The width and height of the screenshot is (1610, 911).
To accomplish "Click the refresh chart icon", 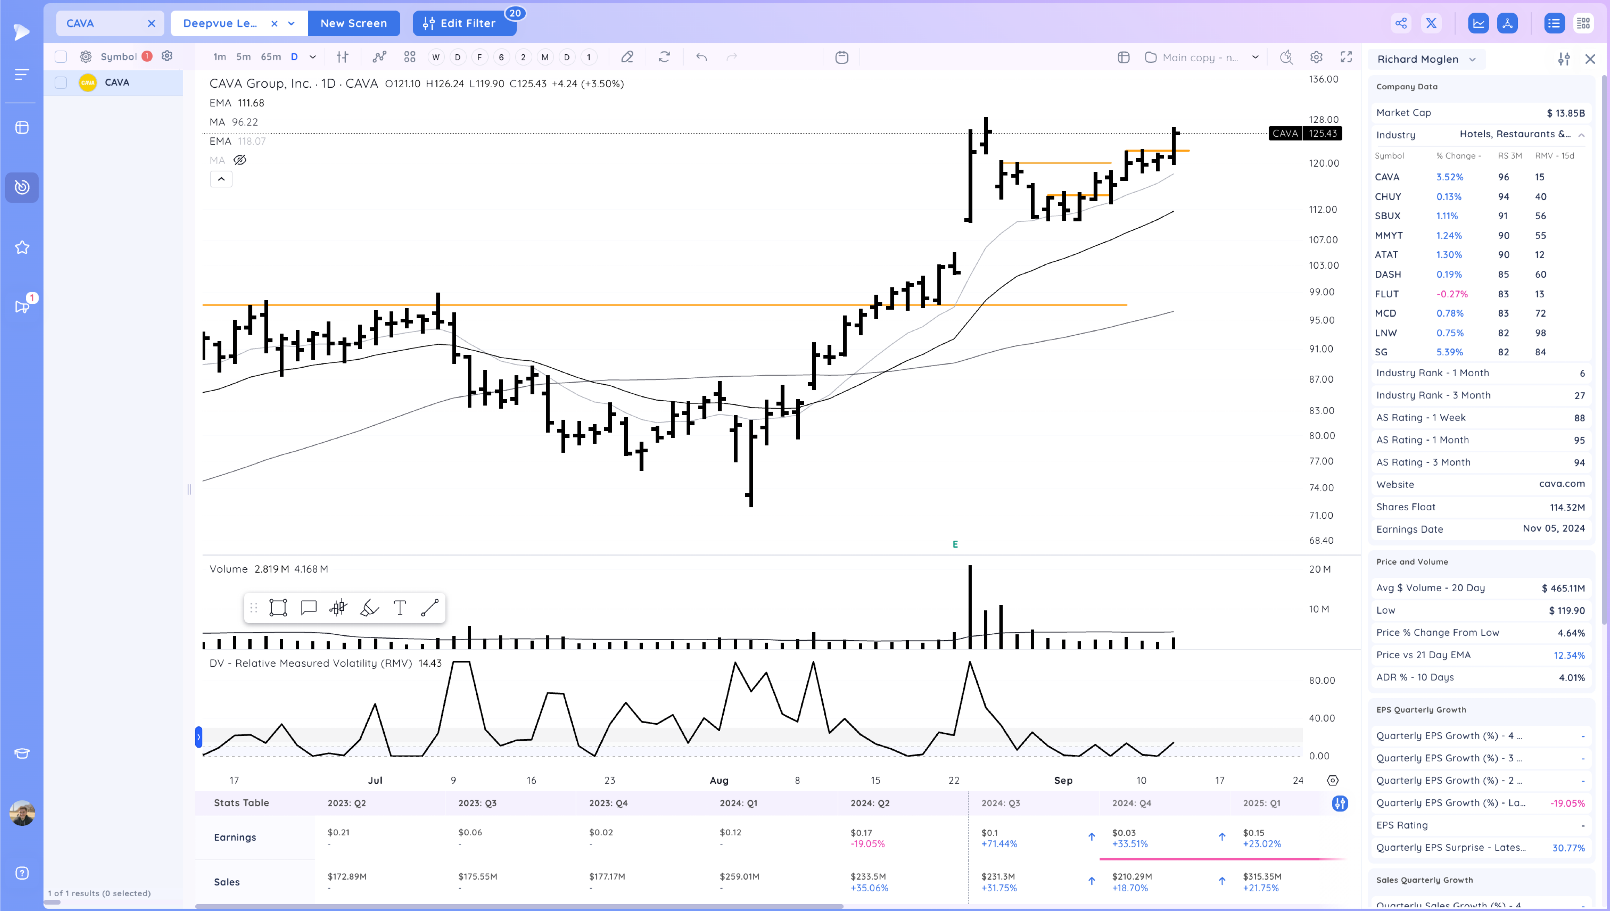I will [x=665, y=57].
